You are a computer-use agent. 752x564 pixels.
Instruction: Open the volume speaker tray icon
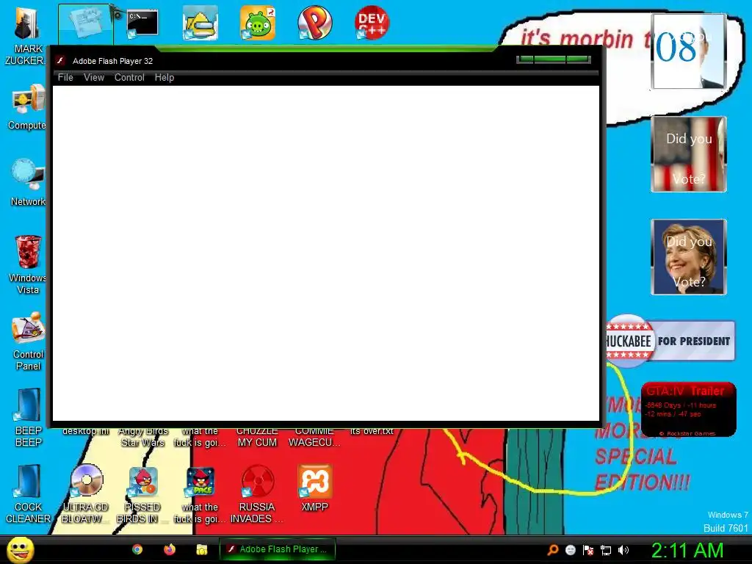(623, 550)
